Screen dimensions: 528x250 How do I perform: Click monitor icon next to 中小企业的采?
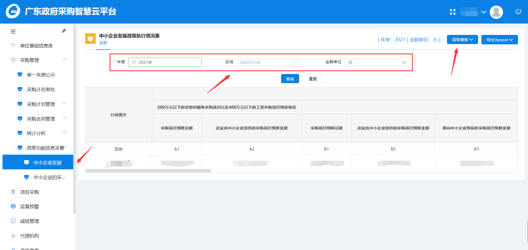26,177
